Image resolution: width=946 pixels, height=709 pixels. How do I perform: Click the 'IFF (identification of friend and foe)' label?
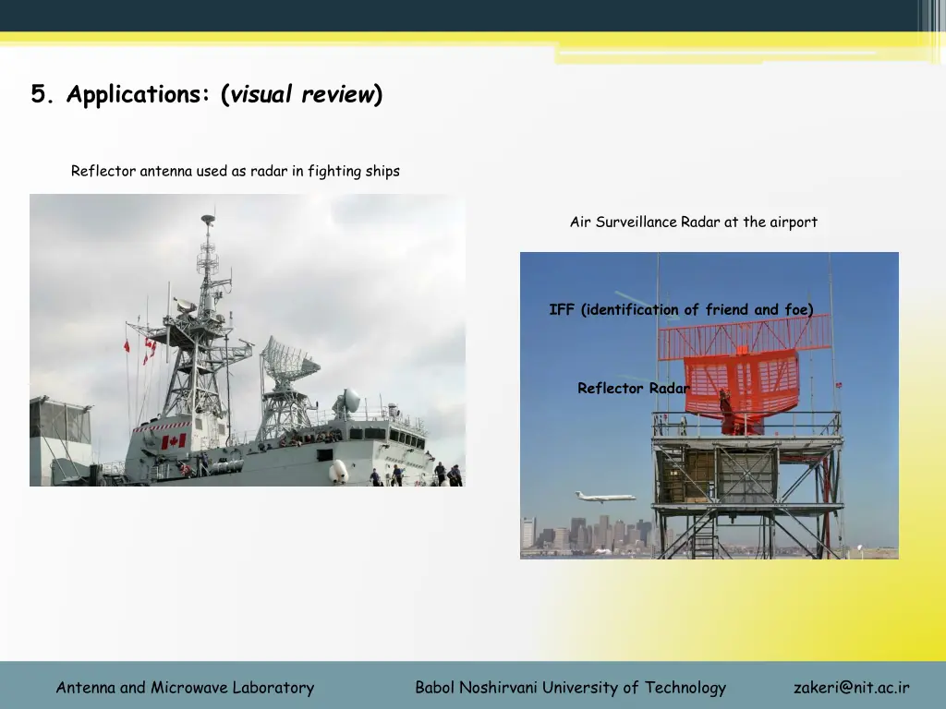pyautogui.click(x=681, y=310)
